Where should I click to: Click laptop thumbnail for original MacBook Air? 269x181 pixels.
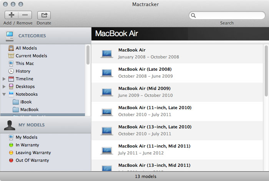(107, 54)
